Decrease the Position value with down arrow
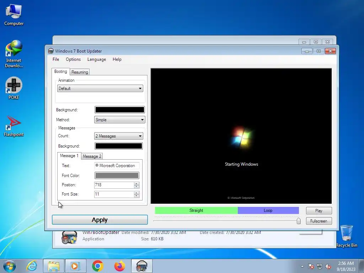The width and height of the screenshot is (364, 273). point(136,187)
